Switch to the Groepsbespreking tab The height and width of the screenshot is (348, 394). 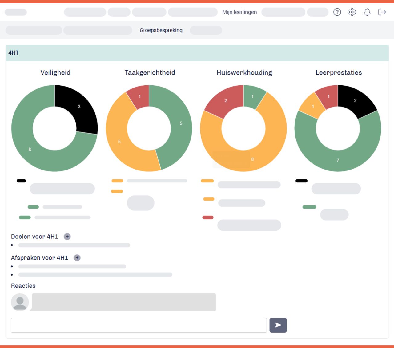coord(161,30)
